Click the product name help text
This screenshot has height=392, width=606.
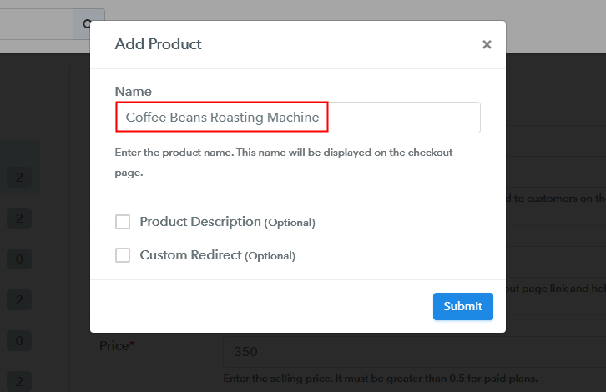tap(283, 162)
